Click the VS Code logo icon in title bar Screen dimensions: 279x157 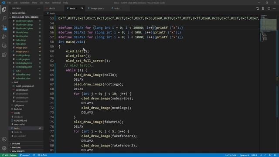point(3,3)
